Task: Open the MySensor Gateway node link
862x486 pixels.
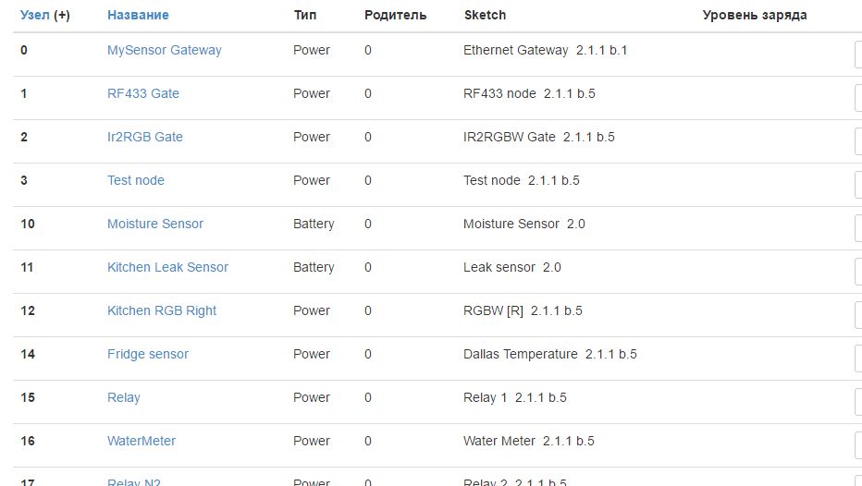Action: (164, 50)
